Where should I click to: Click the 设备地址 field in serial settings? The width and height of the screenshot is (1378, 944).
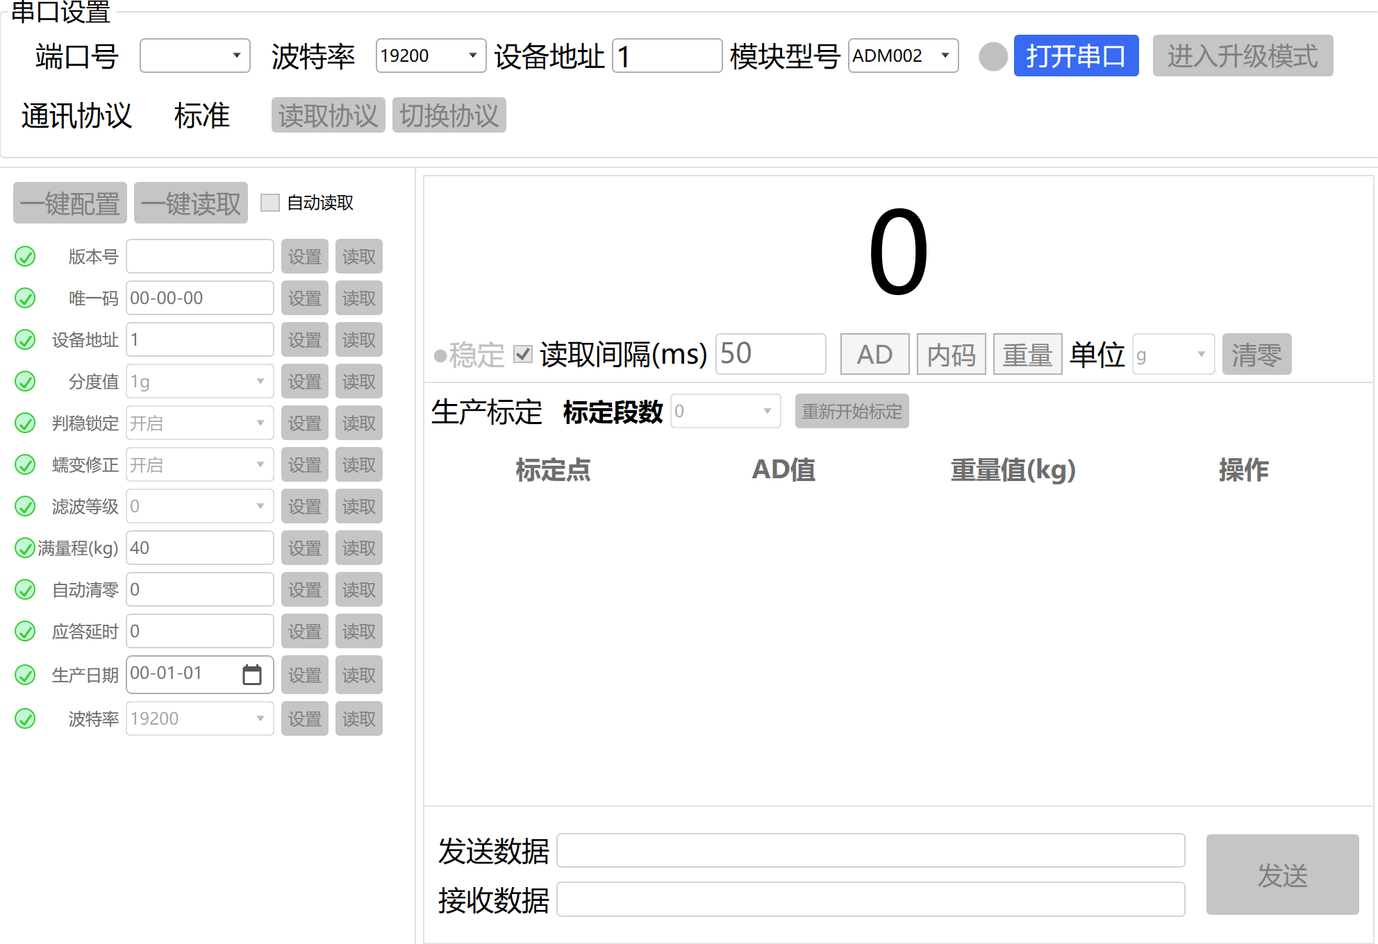[667, 56]
